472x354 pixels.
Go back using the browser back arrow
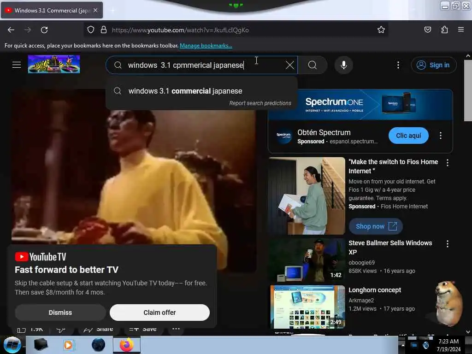[11, 30]
